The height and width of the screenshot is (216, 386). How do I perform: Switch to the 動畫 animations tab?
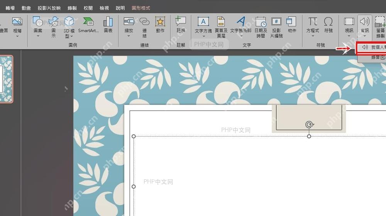click(x=26, y=8)
